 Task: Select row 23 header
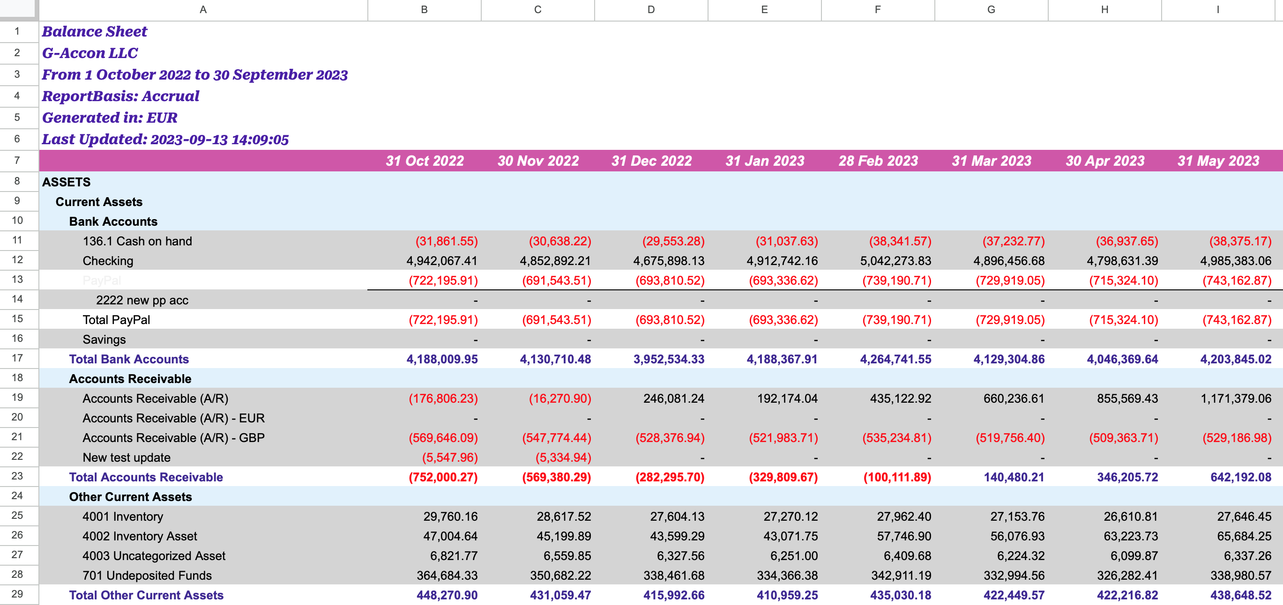19,476
